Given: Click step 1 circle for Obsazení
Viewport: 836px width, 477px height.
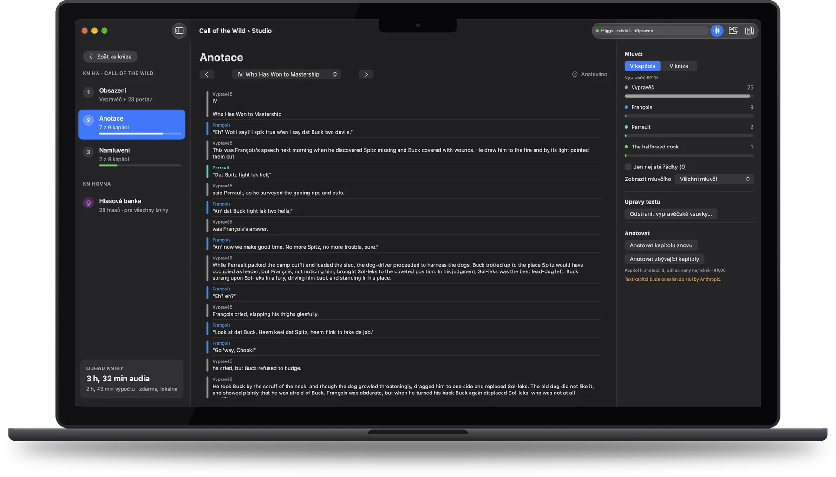Looking at the screenshot, I should click(x=88, y=92).
